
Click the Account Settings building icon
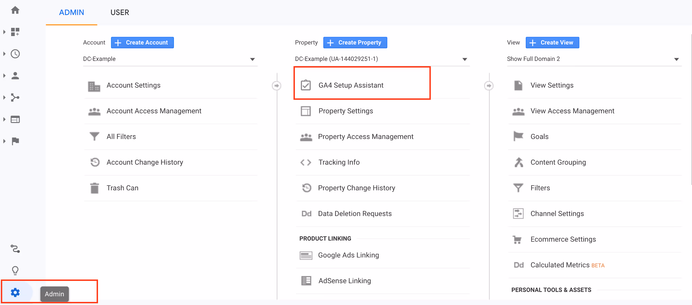(94, 86)
